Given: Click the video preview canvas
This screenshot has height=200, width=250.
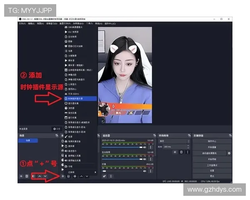Looking at the screenshot, I should (125, 75).
